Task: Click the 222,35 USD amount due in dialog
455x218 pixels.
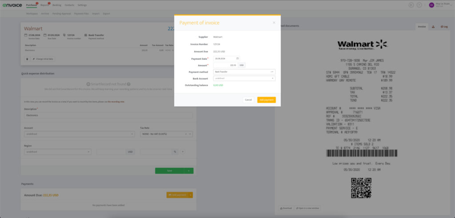Action: 219,52
